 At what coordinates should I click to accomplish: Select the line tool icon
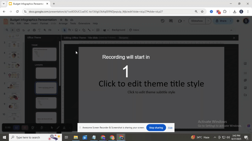(89, 30)
